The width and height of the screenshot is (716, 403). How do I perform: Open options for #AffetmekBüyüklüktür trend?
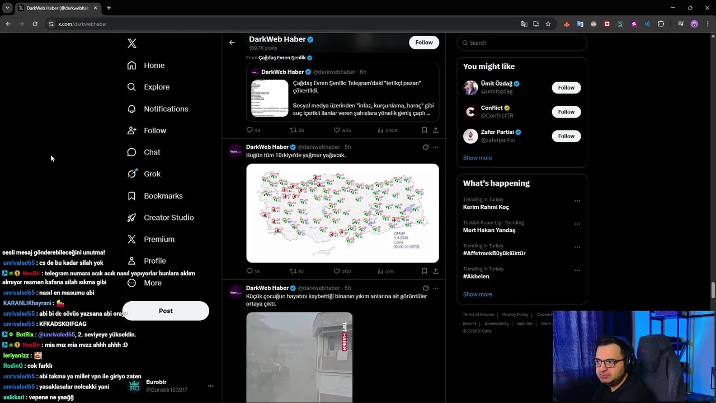pos(577,247)
